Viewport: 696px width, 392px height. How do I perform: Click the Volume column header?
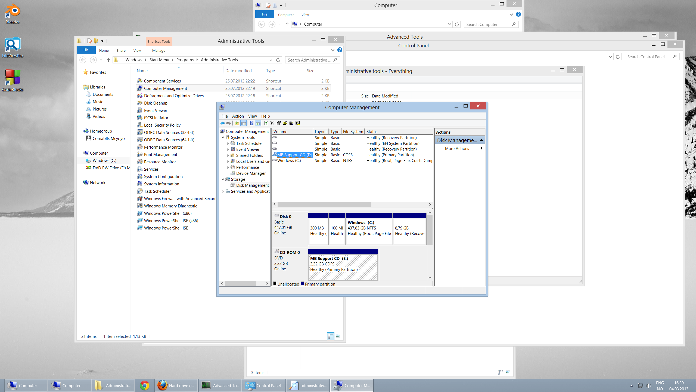[x=293, y=132]
